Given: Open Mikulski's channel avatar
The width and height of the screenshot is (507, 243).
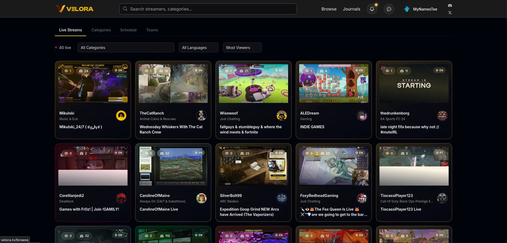Looking at the screenshot, I should (121, 116).
